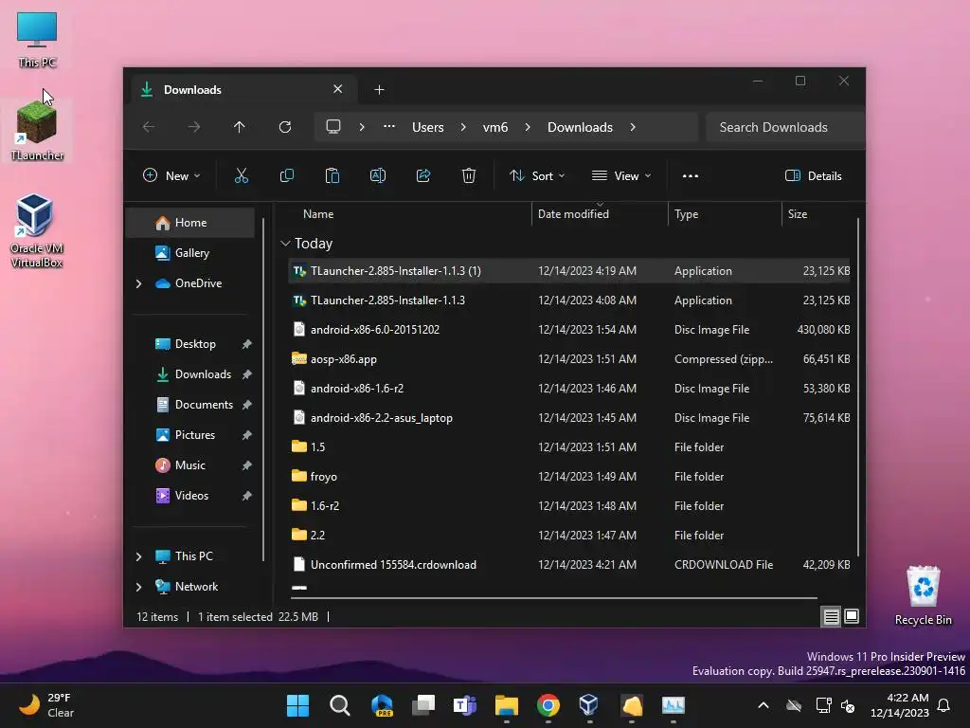Add a new tab
Image resolution: width=970 pixels, height=728 pixels.
tap(379, 90)
